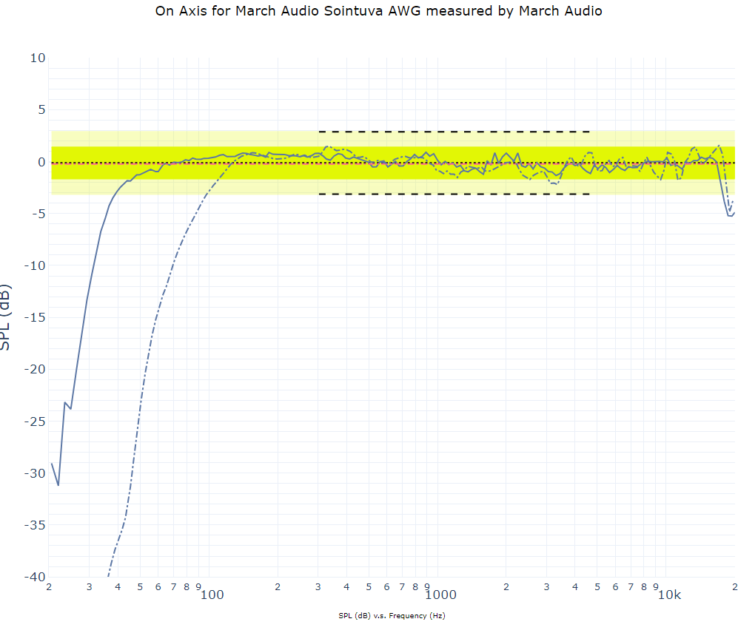The image size is (738, 633).
Task: Click the '-20' y-axis tick label
Action: 35,369
